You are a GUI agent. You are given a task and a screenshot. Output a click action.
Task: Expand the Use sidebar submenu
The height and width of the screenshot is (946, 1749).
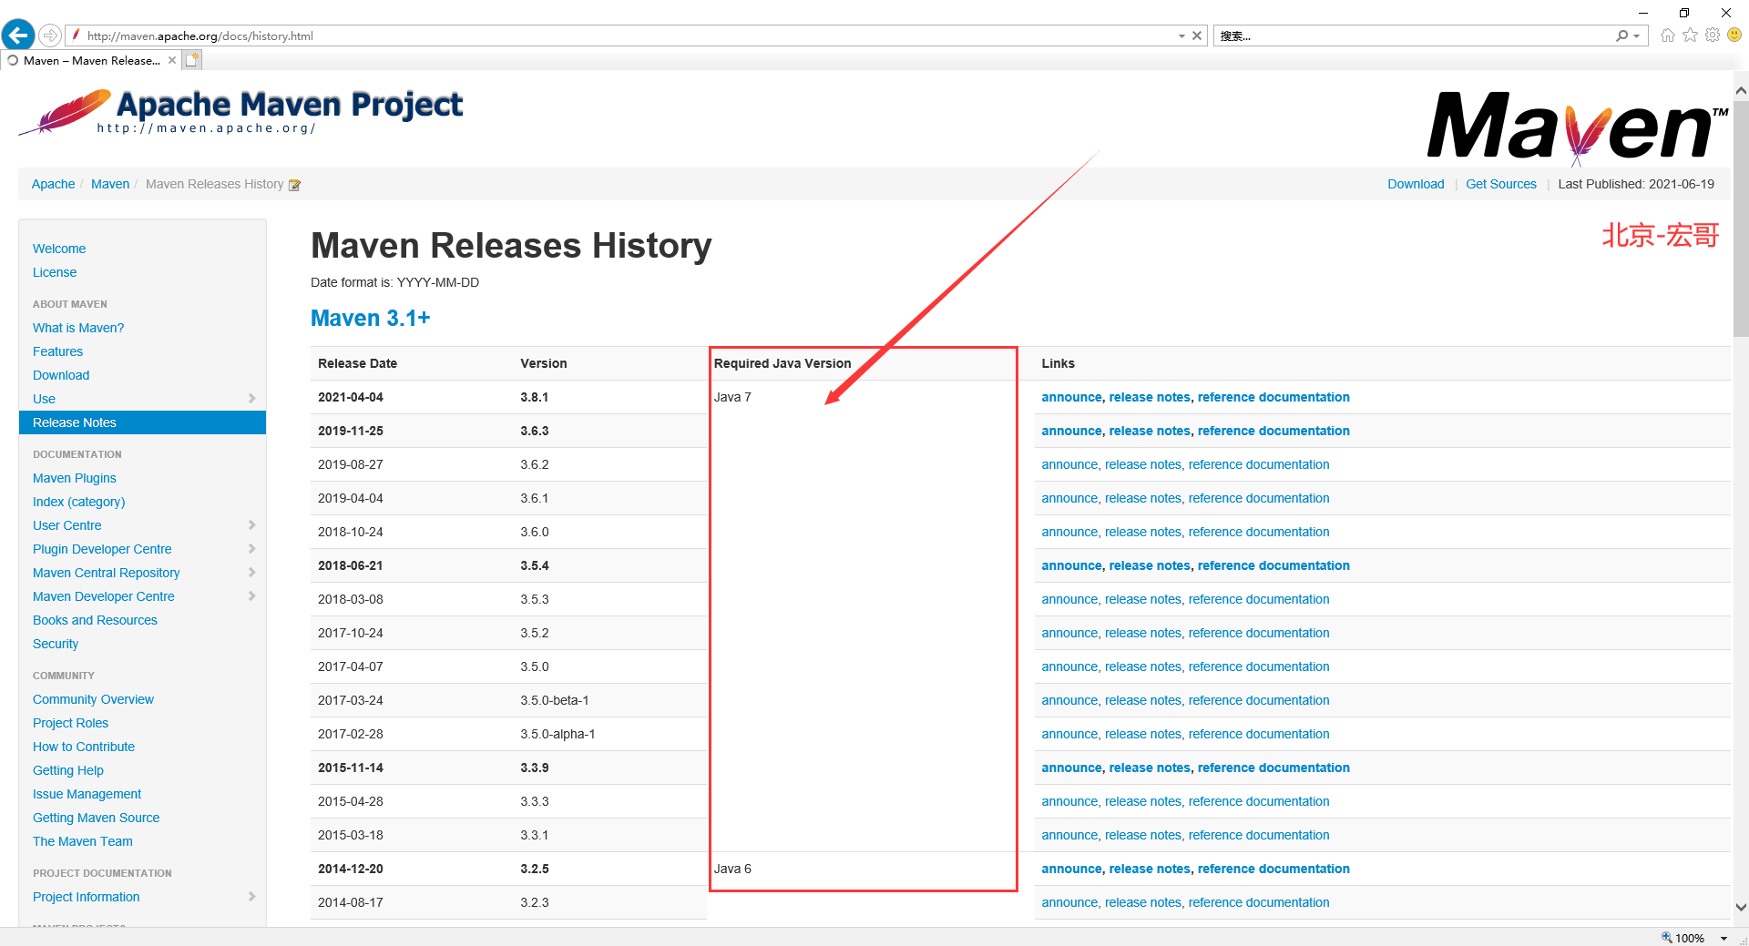[252, 399]
